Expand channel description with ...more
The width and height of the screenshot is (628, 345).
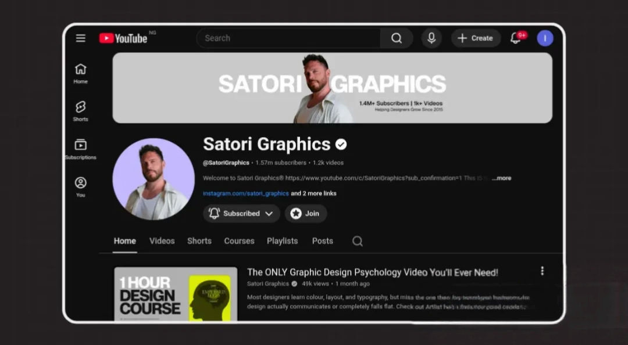(501, 178)
